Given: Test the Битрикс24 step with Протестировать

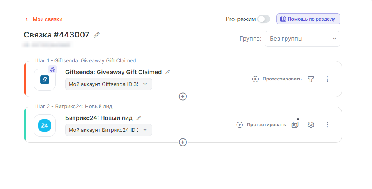Looking at the screenshot, I should coord(261,125).
